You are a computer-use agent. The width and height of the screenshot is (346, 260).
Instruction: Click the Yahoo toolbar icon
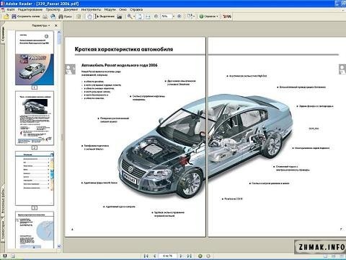click(227, 17)
